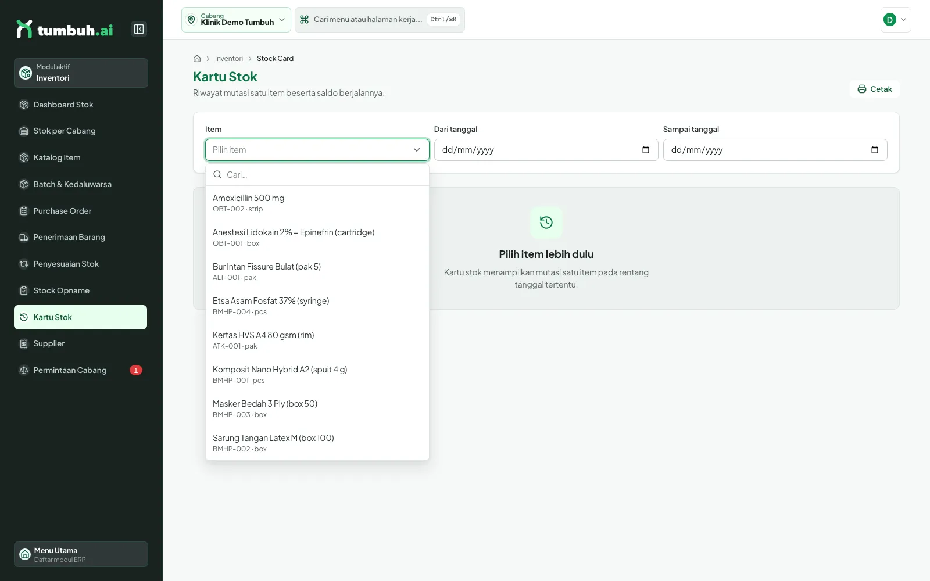Select Kertas HVS A4 80 gsm (rim)

317,340
